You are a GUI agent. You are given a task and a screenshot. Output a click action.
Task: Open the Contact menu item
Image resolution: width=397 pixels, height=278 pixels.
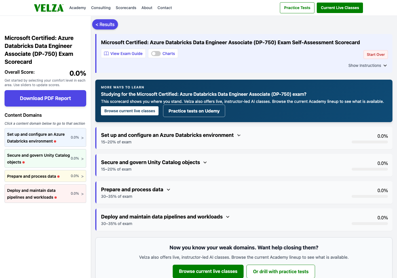(165, 8)
